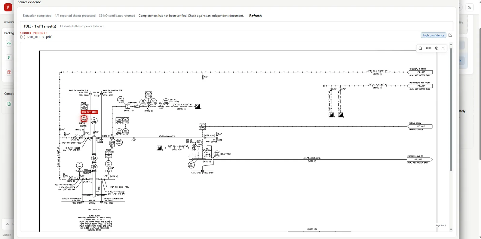Click the viewer scrollbar up arrow
This screenshot has width=481, height=239.
tap(451, 44)
